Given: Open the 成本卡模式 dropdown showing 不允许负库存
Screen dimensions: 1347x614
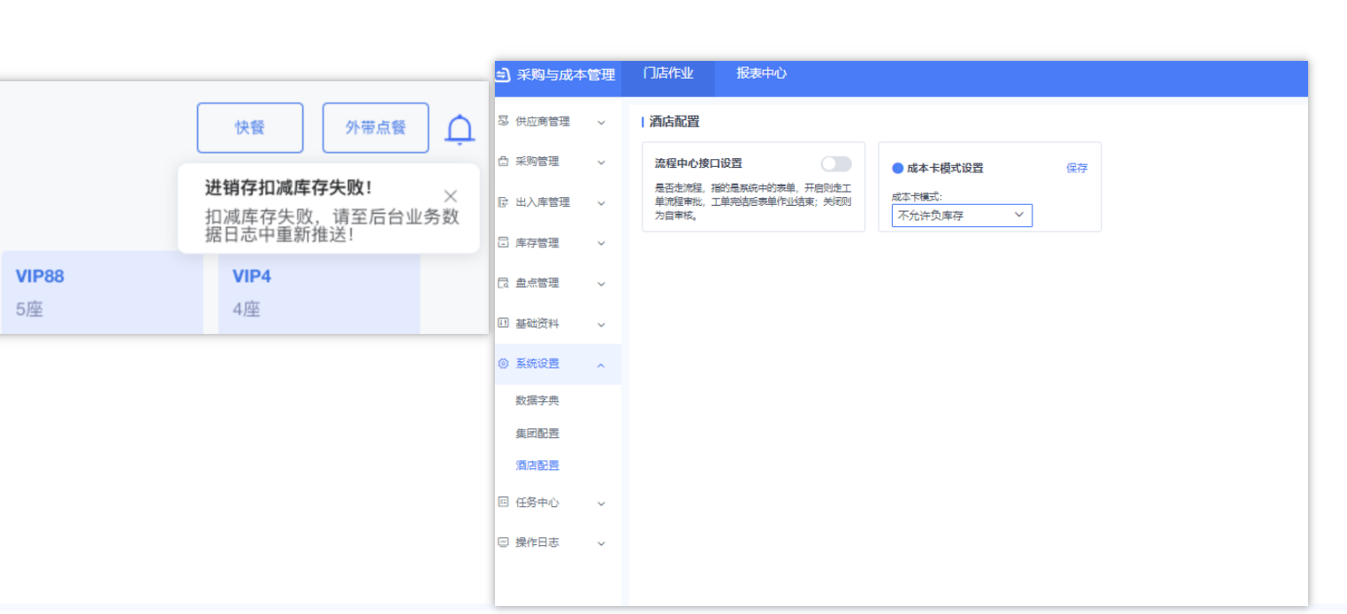Looking at the screenshot, I should tap(962, 216).
